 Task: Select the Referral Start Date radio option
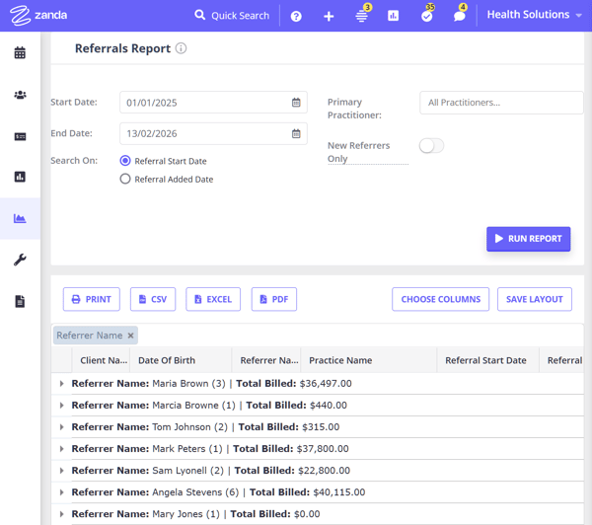pyautogui.click(x=125, y=161)
